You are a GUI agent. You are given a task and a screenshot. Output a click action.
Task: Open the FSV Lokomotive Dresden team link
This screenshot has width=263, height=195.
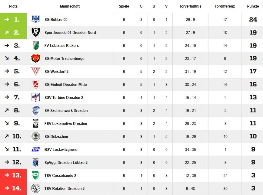66,123
